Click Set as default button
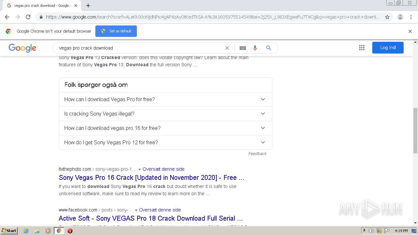This screenshot has height=235, width=418. pos(116,31)
